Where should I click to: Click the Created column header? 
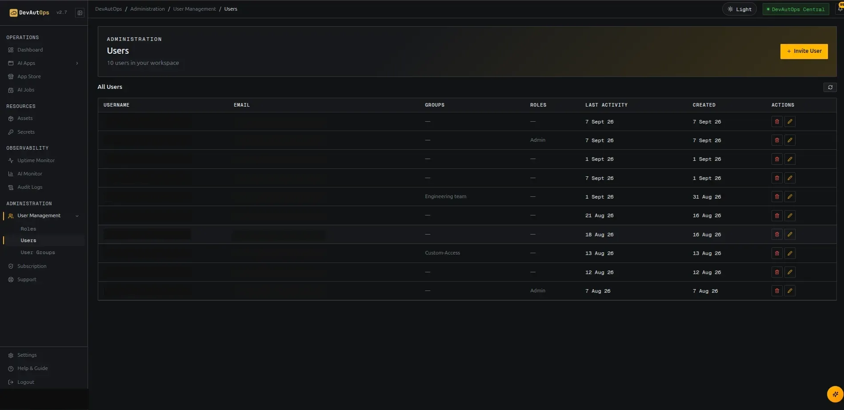[704, 105]
